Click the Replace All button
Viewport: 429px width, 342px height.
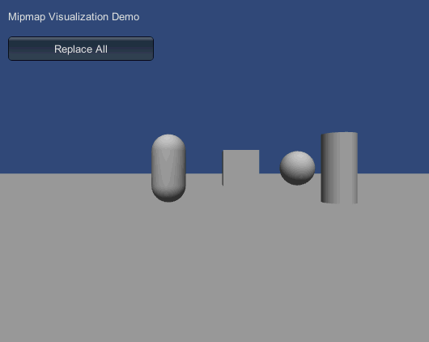[81, 49]
